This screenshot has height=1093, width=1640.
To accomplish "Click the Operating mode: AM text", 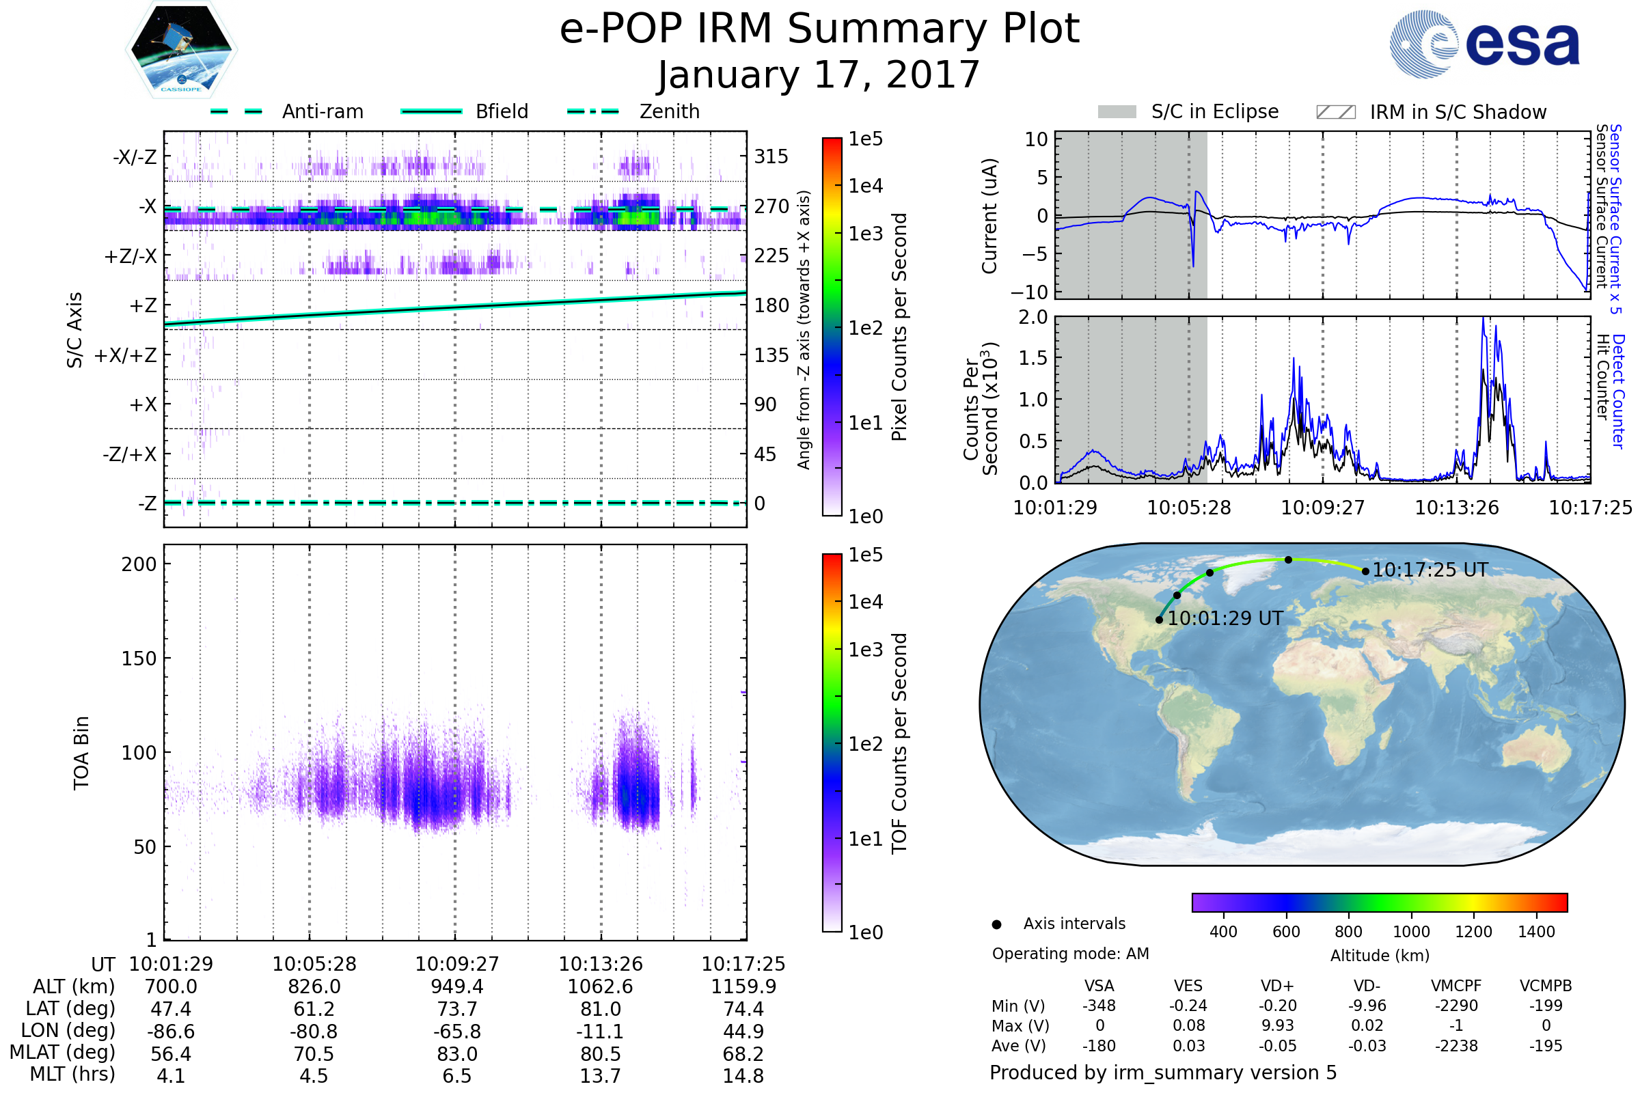I will pos(1070,954).
